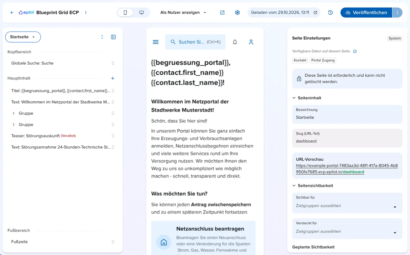Open the version history clock icon

(330, 13)
